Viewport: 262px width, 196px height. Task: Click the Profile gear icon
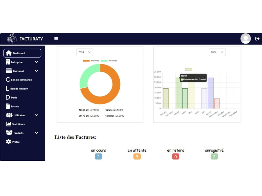(8, 142)
